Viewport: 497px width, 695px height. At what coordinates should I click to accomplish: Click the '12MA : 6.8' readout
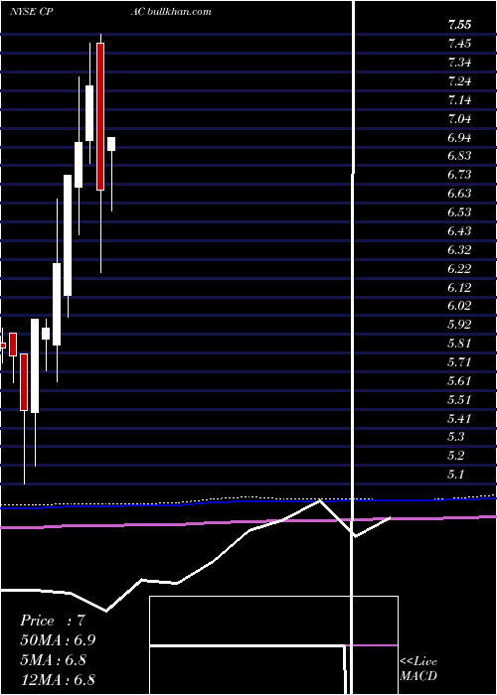[58, 679]
